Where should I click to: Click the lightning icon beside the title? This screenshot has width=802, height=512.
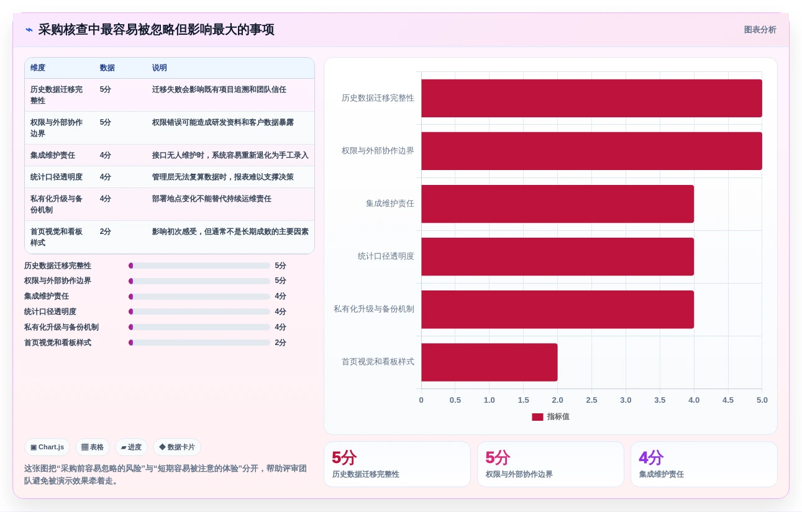point(29,30)
